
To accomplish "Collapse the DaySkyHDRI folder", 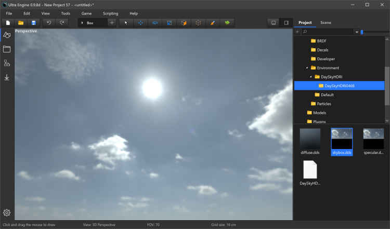I will (311, 77).
